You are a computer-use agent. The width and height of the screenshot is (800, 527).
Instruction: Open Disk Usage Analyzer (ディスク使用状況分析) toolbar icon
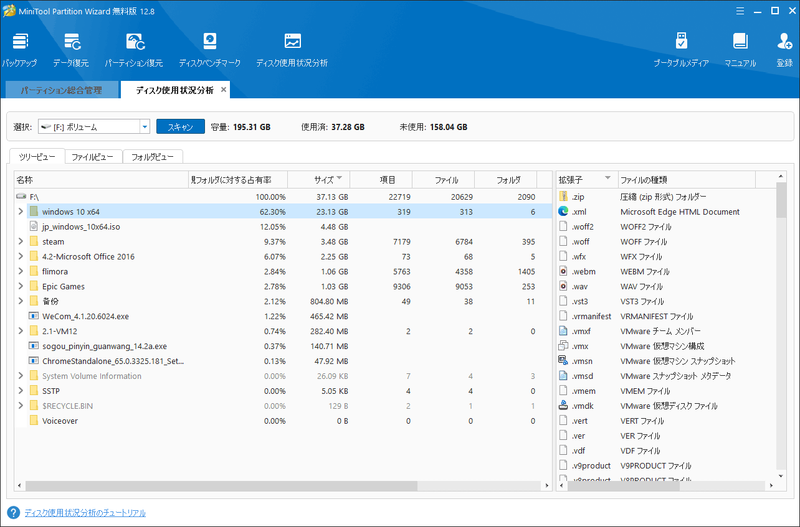pyautogui.click(x=292, y=42)
